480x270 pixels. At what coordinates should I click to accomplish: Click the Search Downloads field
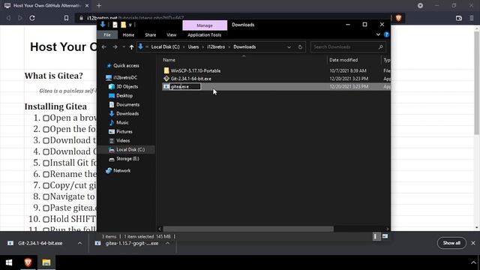pyautogui.click(x=348, y=46)
